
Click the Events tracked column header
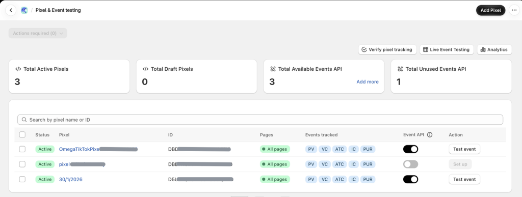(321, 134)
